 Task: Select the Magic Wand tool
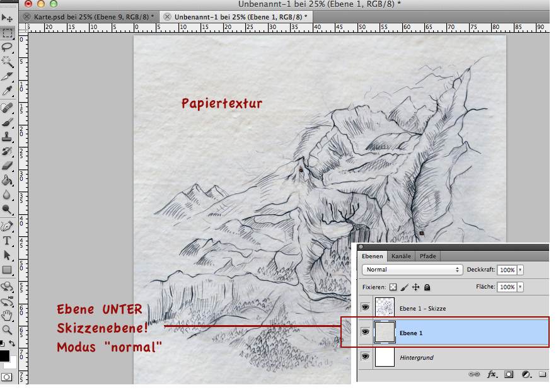pyautogui.click(x=8, y=62)
